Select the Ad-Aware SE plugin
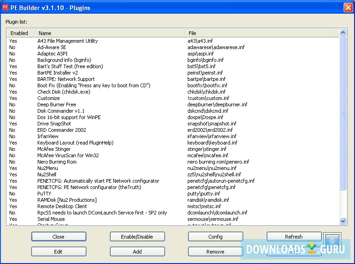 tap(52, 47)
